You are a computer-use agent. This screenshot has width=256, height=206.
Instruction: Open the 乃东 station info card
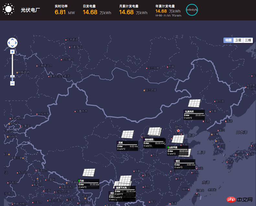click(x=89, y=184)
